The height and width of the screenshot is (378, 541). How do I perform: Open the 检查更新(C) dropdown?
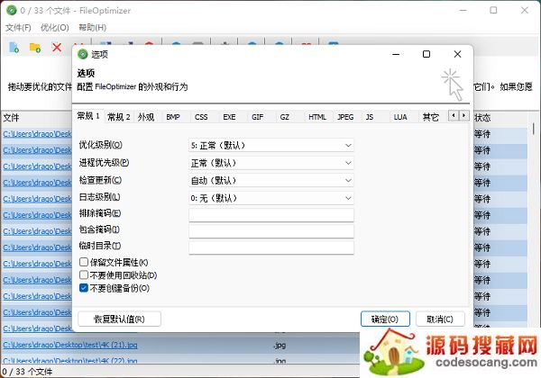[x=271, y=180]
